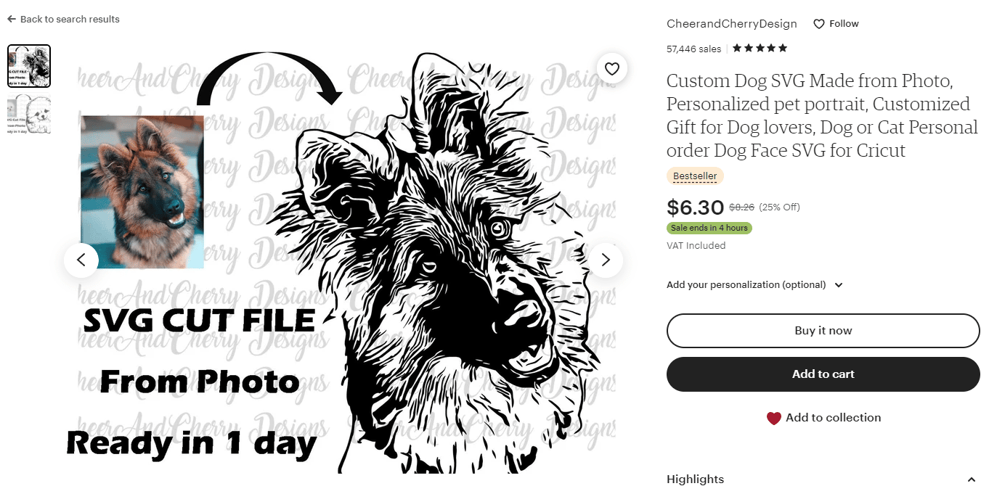Click the Sale ends in 4 hours badge

pyautogui.click(x=709, y=228)
